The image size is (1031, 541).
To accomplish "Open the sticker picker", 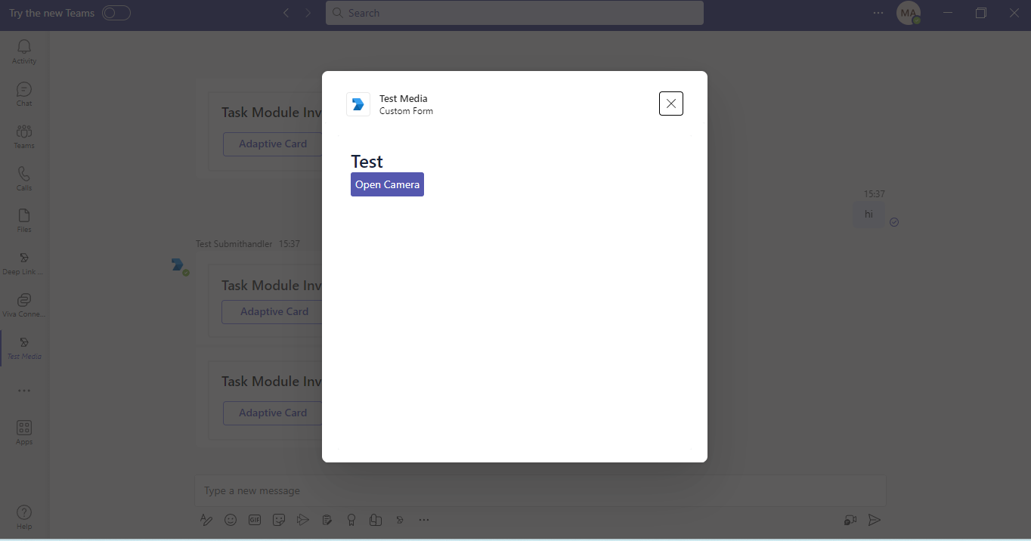I will pyautogui.click(x=279, y=520).
